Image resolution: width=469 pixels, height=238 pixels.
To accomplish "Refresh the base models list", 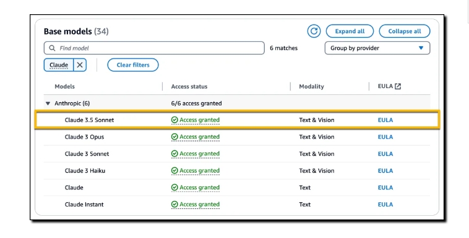I will click(x=314, y=31).
